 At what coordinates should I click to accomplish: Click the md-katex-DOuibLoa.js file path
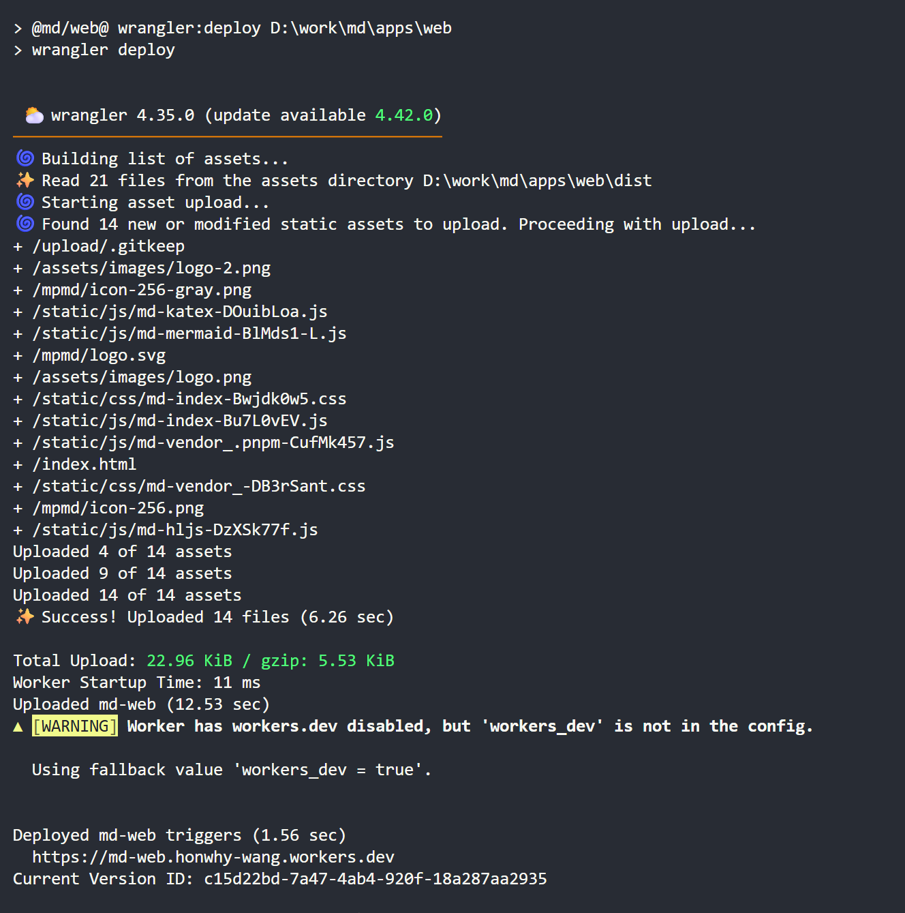(x=180, y=312)
